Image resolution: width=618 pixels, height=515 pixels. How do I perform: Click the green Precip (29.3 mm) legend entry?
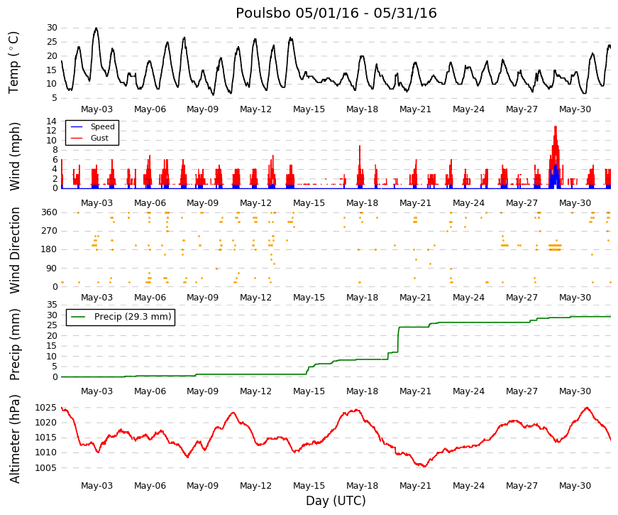pos(121,317)
